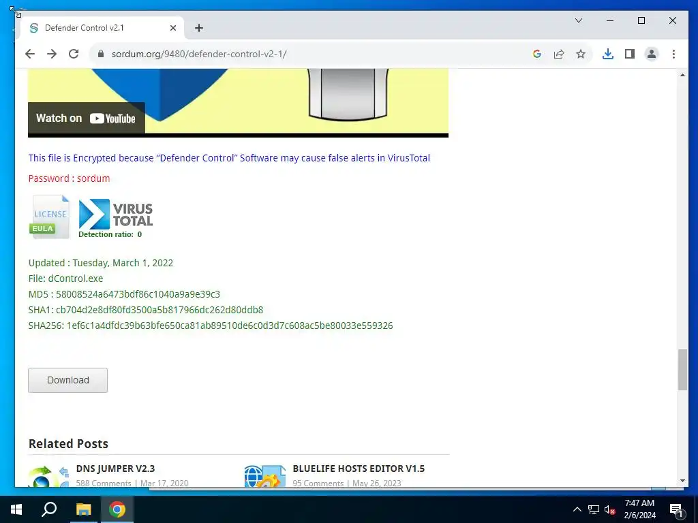Open the DNS Jumper v2.3 related post
Image resolution: width=698 pixels, height=523 pixels.
115,469
